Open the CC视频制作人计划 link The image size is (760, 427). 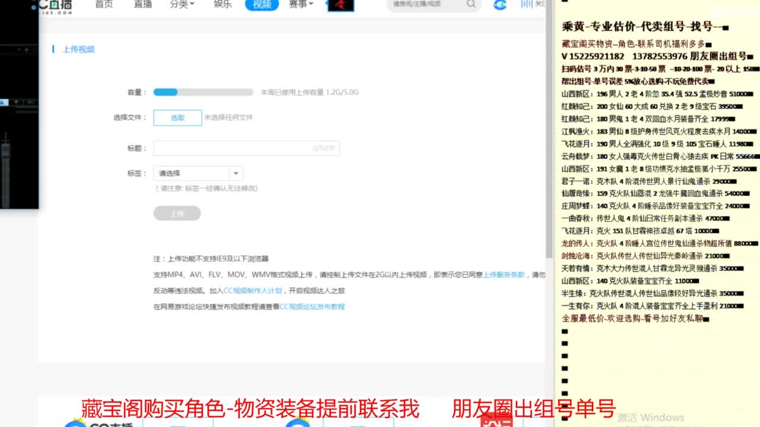click(x=252, y=291)
